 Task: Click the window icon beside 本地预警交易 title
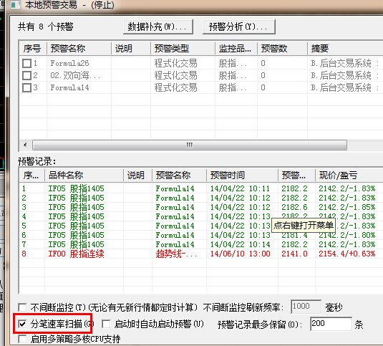click(x=16, y=5)
